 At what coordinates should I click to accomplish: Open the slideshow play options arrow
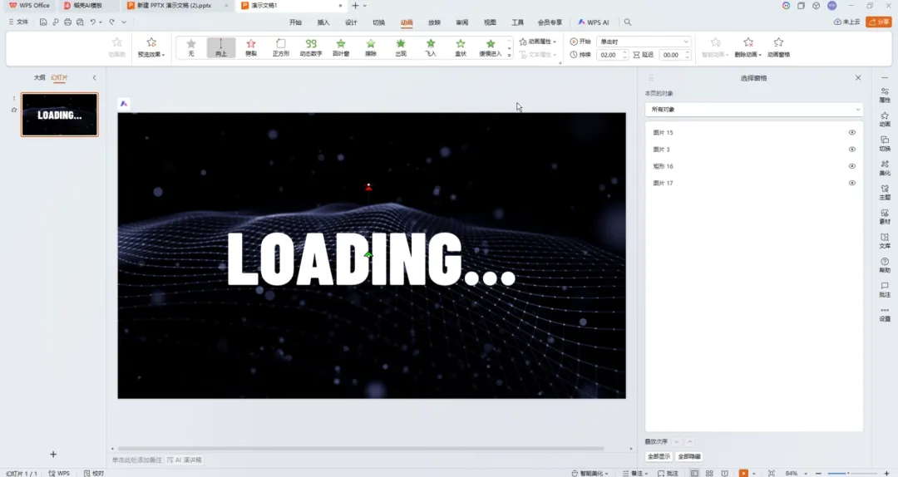point(753,474)
